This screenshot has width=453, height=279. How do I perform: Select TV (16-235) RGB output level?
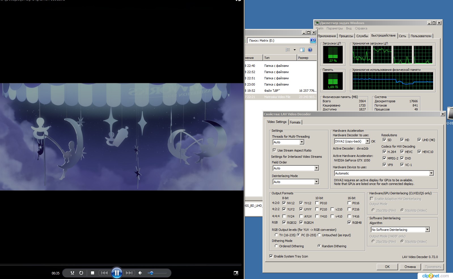pyautogui.click(x=276, y=235)
